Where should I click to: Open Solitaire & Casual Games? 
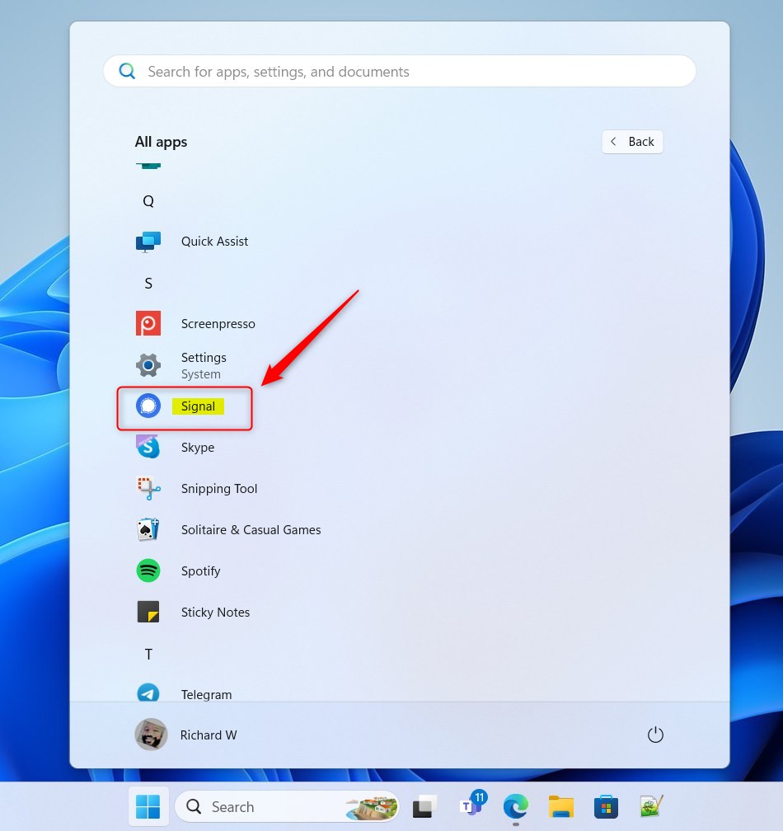click(x=251, y=529)
